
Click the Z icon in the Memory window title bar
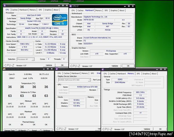click(x=103, y=69)
